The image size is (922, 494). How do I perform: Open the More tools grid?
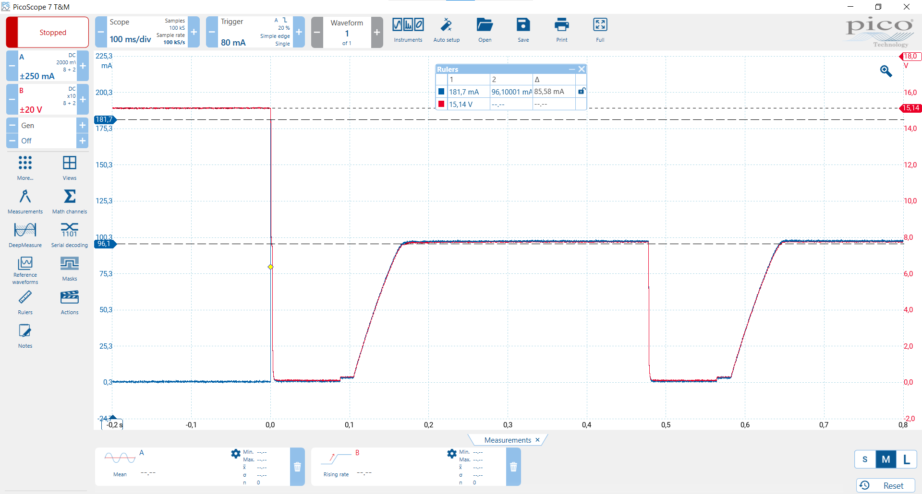(25, 168)
